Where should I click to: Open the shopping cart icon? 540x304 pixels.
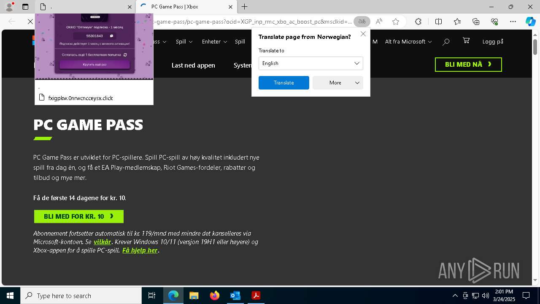[466, 41]
